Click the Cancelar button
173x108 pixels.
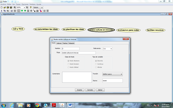(x=90, y=90)
